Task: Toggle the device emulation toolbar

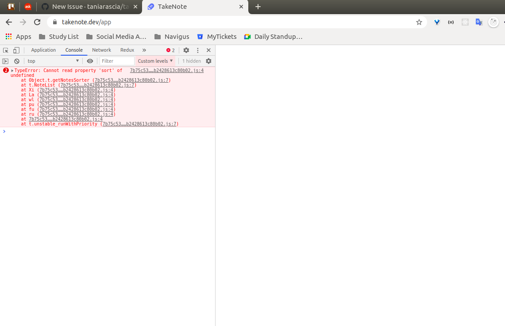Action: [16, 50]
